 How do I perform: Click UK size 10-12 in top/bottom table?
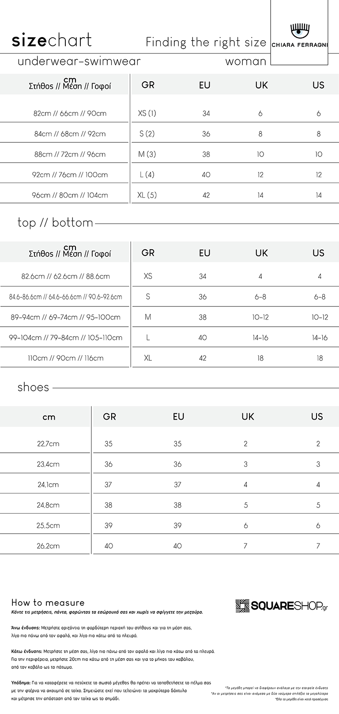click(x=260, y=317)
